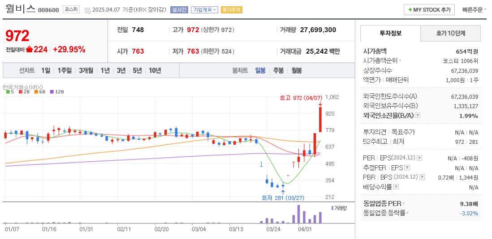Select the 5년 line chart period

pos(137,71)
